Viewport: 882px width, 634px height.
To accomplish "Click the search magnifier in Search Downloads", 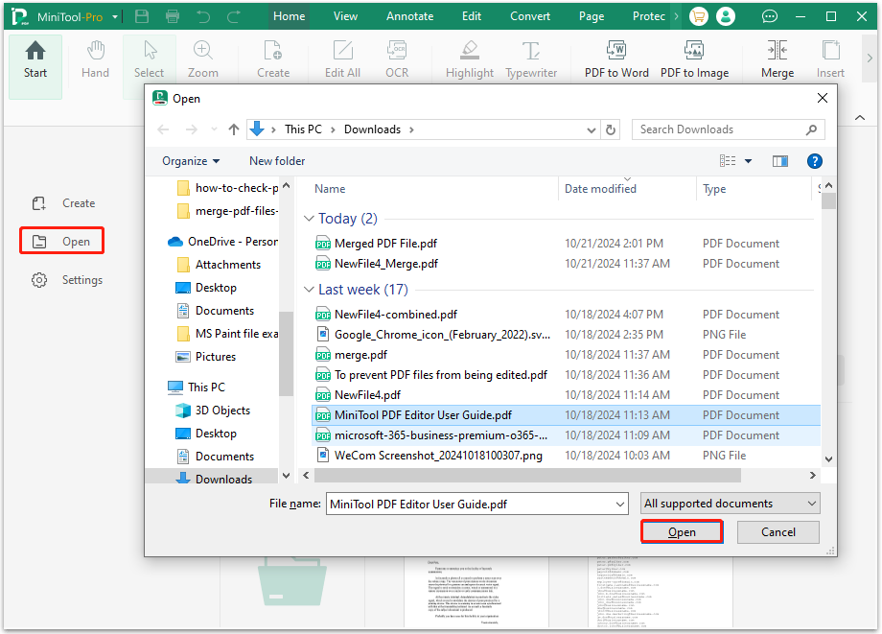I will (810, 129).
